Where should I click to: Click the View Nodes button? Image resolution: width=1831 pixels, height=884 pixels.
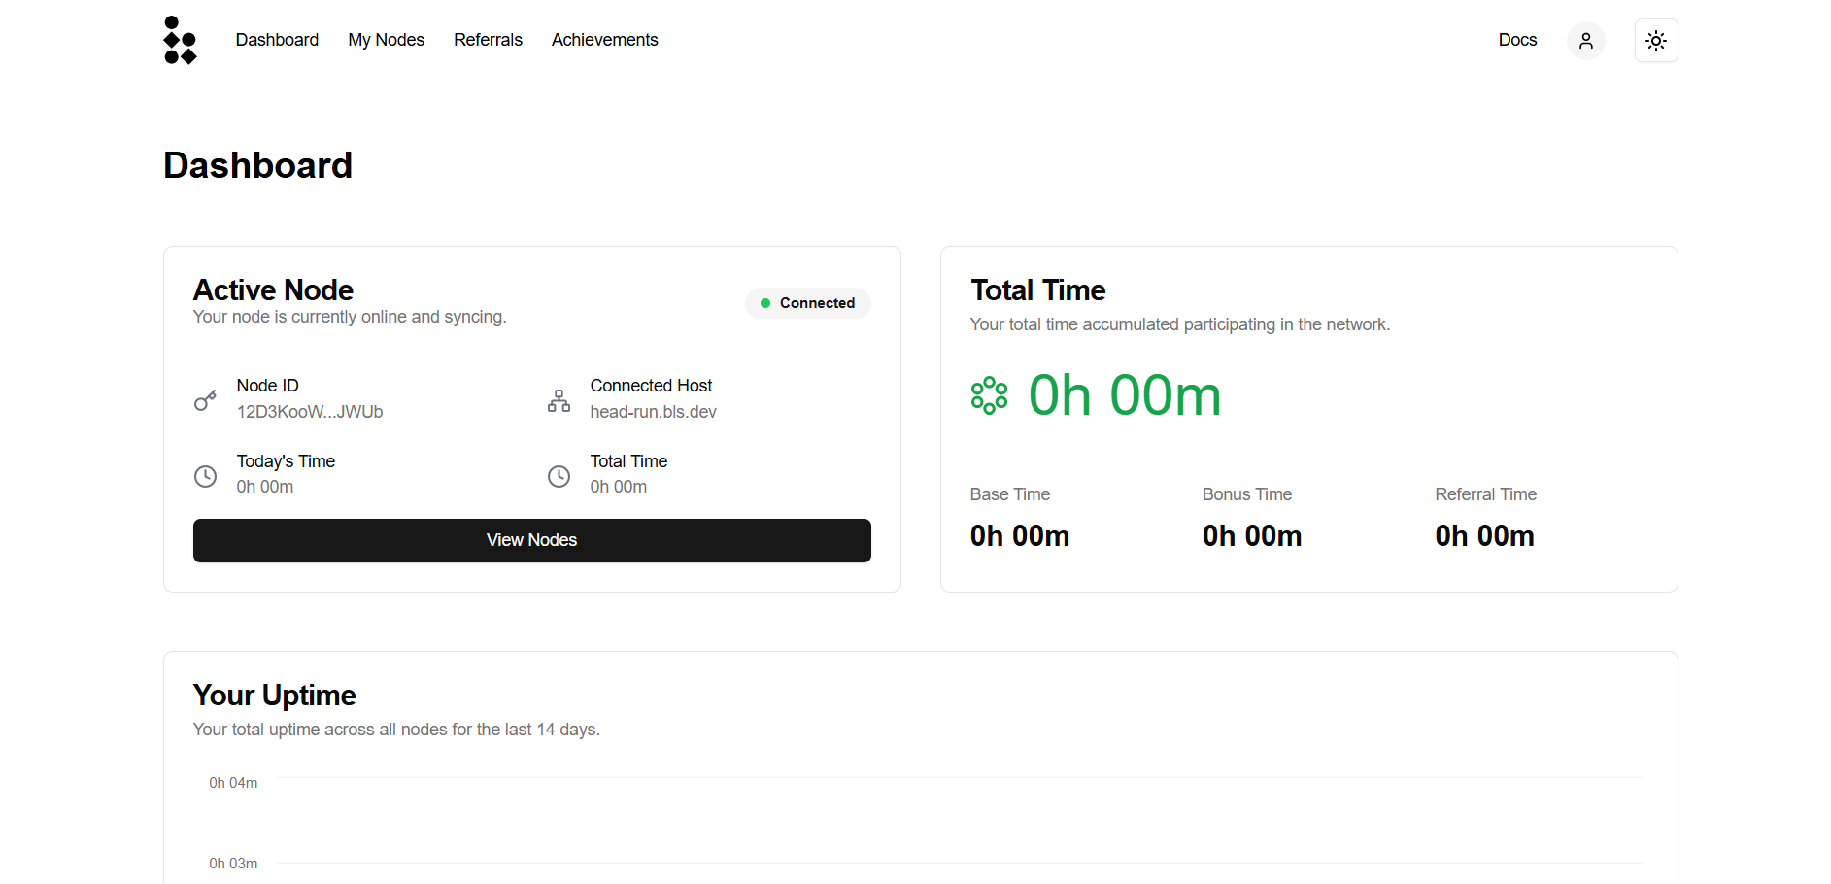click(532, 540)
